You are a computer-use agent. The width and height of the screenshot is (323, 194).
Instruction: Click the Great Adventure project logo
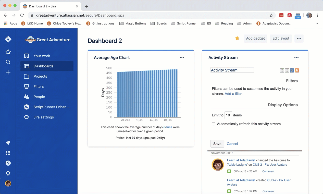[30, 40]
